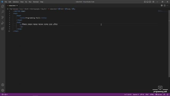Screen dimensions: 170x96
Task: Open the File menu
Action: (x=6, y=2)
